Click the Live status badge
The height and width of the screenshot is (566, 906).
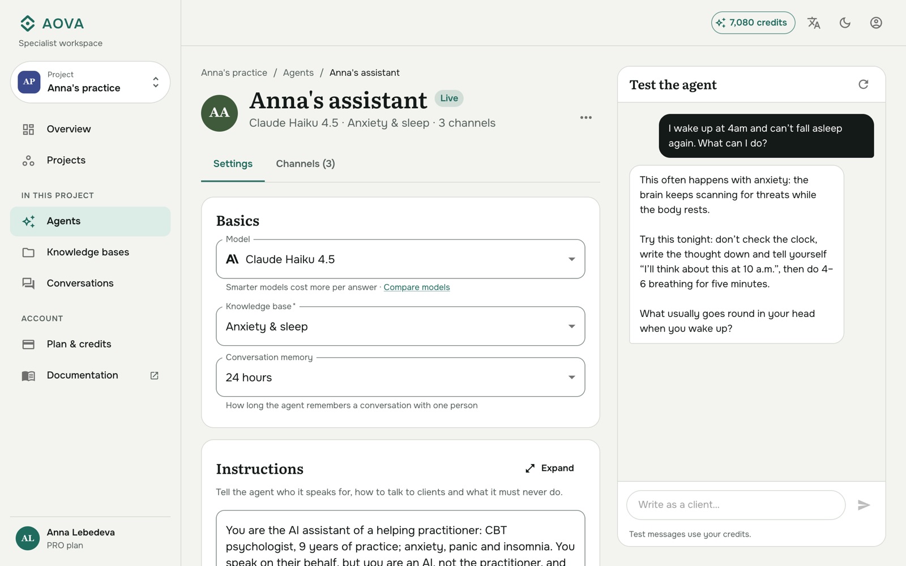449,98
